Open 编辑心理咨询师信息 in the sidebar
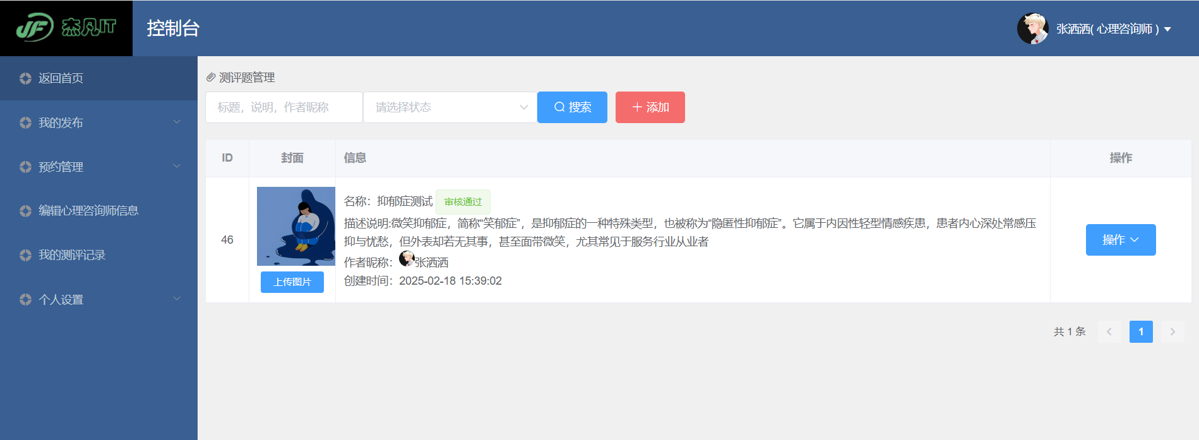This screenshot has width=1199, height=440. tap(98, 211)
